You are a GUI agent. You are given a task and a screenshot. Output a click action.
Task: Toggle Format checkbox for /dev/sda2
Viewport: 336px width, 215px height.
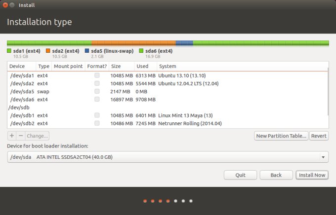pyautogui.click(x=97, y=83)
